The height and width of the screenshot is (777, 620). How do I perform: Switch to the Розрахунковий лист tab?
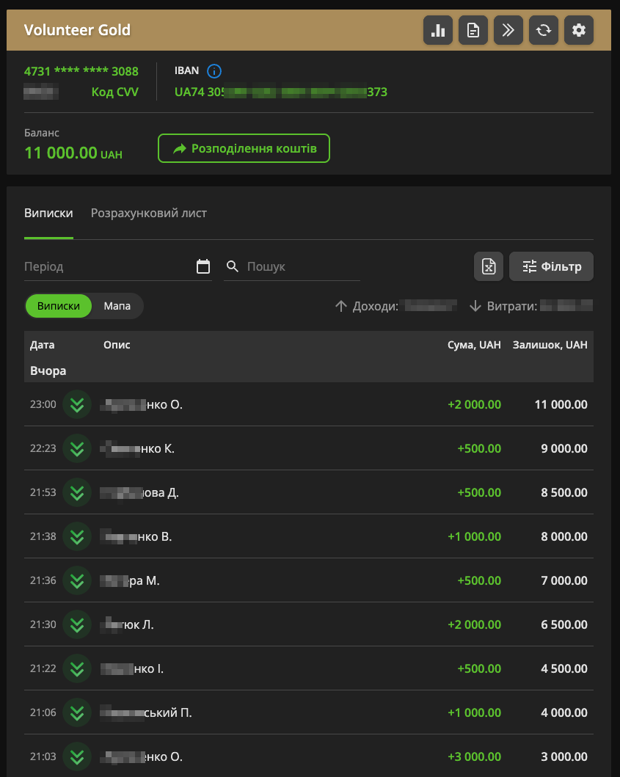148,213
